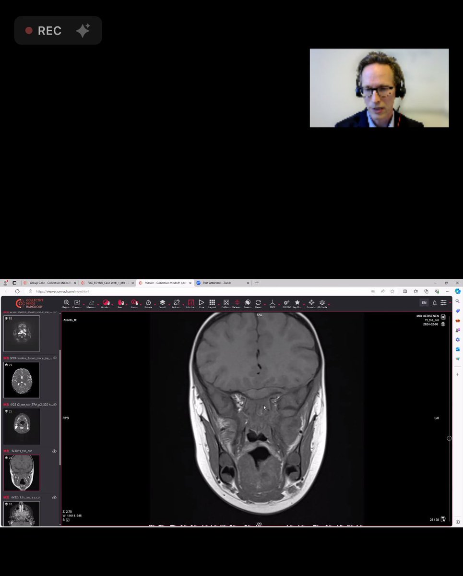The width and height of the screenshot is (463, 576).
Task: Click the sparkle icon beside REC
Action: click(x=83, y=31)
